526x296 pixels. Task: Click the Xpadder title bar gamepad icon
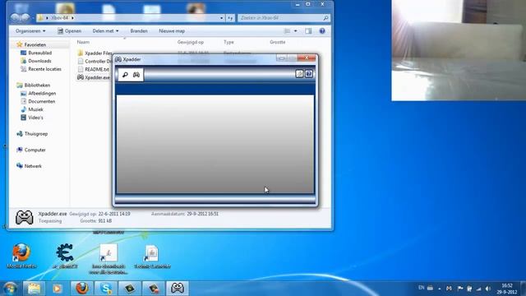[118, 59]
